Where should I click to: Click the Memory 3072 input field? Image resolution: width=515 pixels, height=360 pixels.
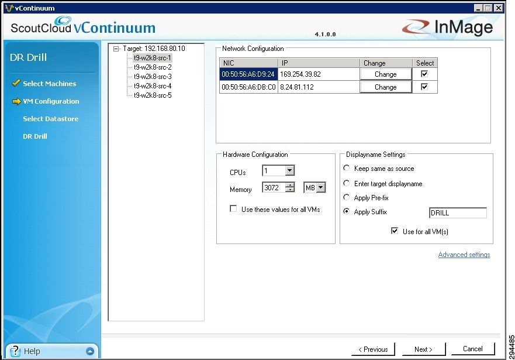274,187
